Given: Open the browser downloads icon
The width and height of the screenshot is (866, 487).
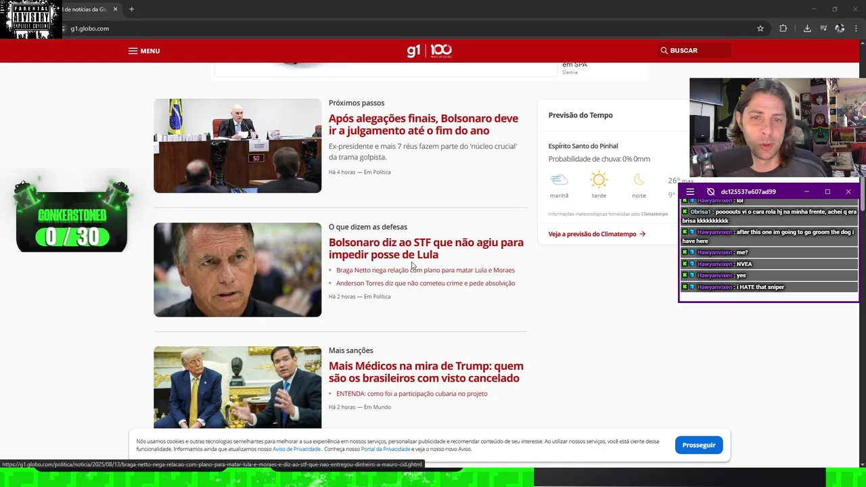Looking at the screenshot, I should coord(807,28).
